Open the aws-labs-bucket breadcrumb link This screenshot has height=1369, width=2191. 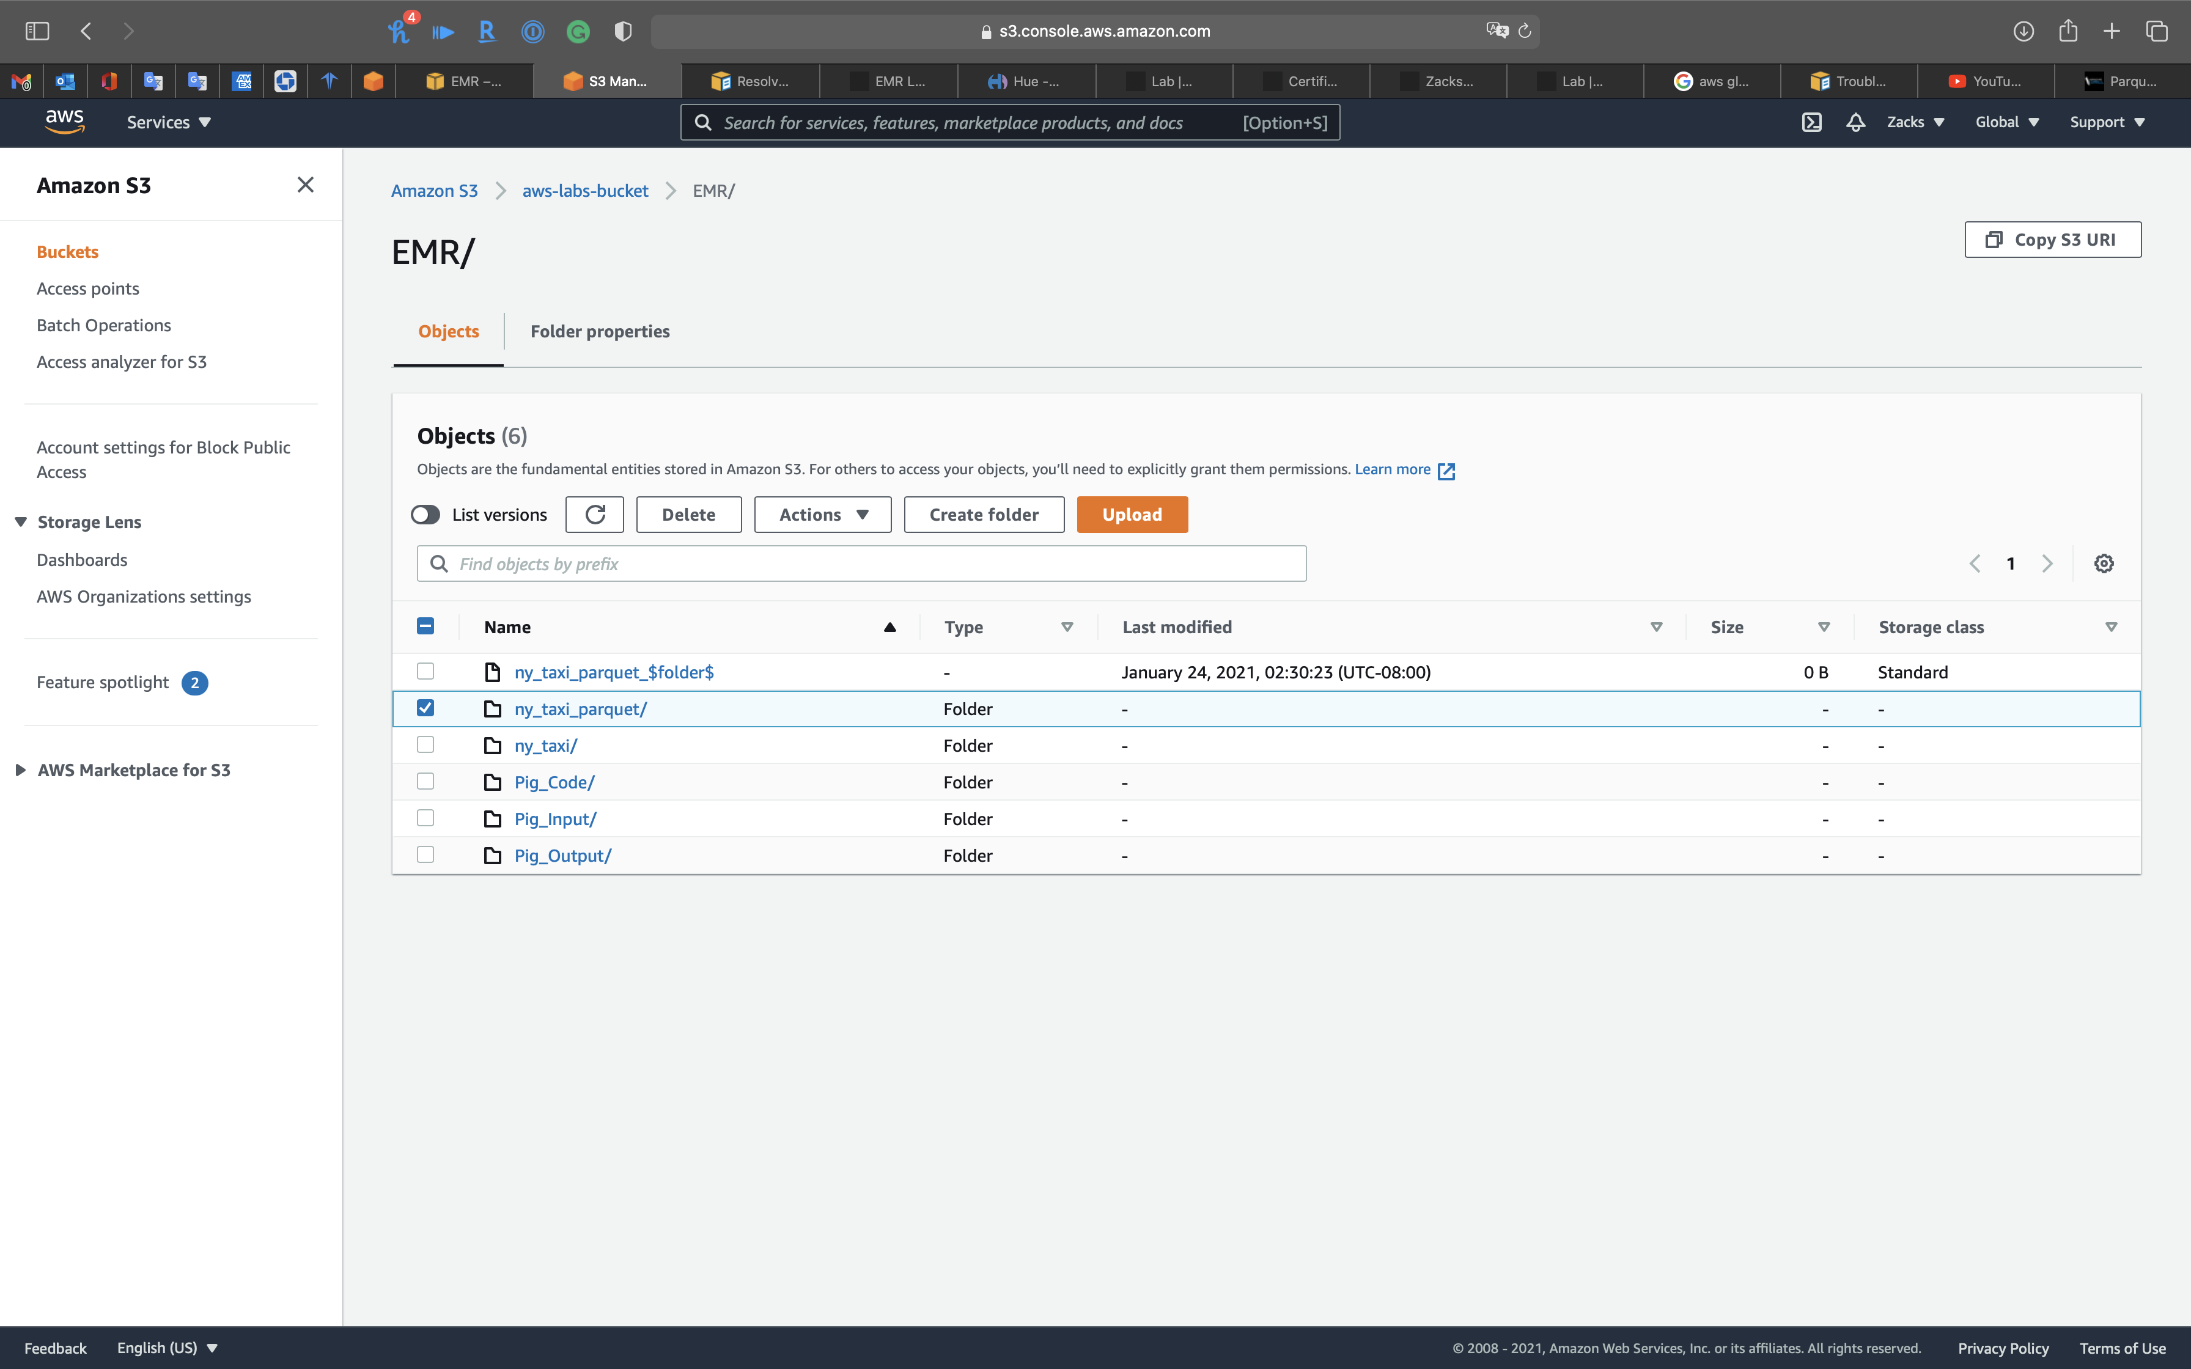point(585,191)
